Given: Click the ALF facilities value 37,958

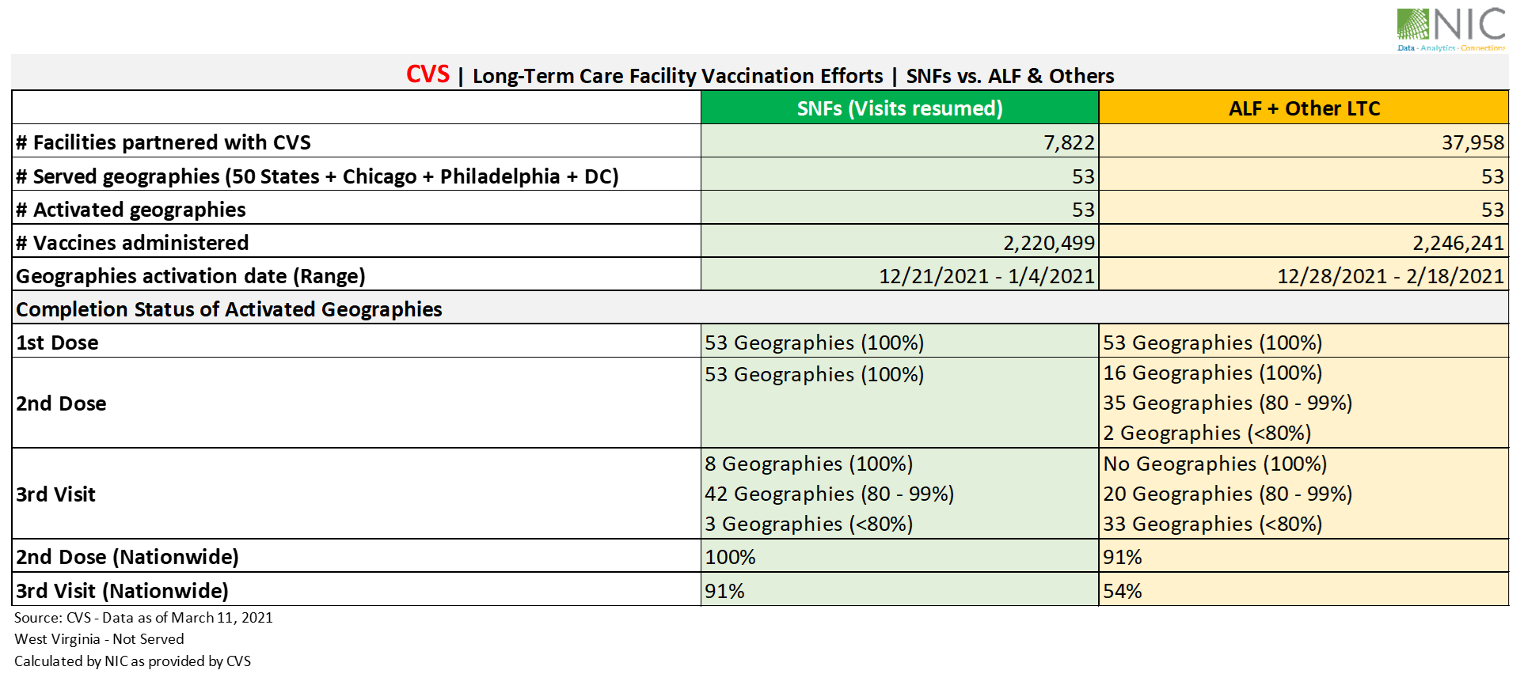Looking at the screenshot, I should pos(1472,142).
